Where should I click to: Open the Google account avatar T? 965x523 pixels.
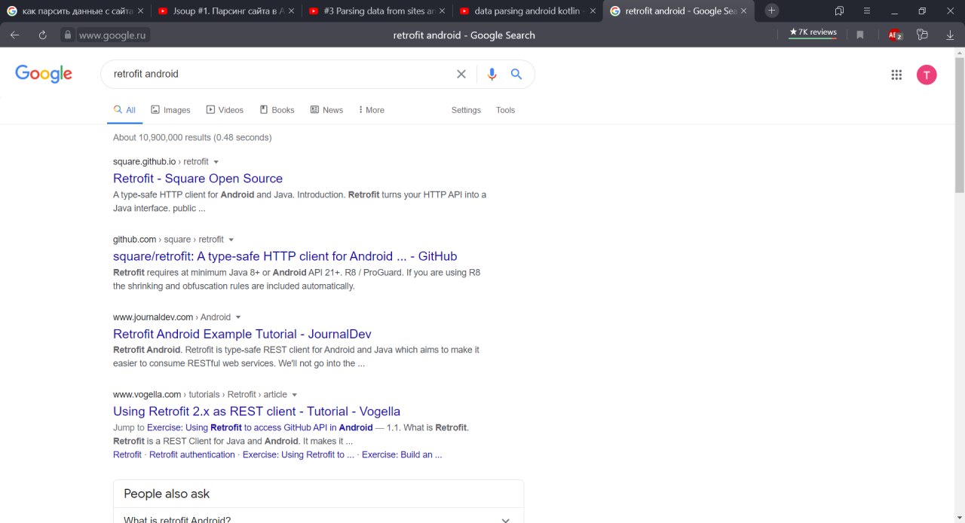click(927, 75)
